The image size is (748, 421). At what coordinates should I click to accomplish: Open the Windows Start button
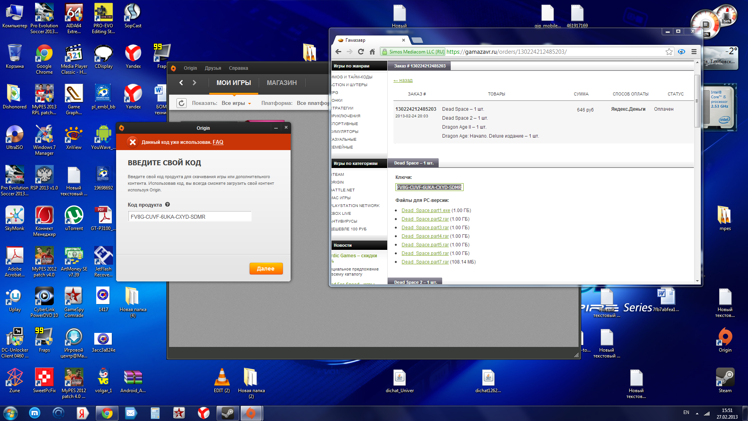pos(11,413)
